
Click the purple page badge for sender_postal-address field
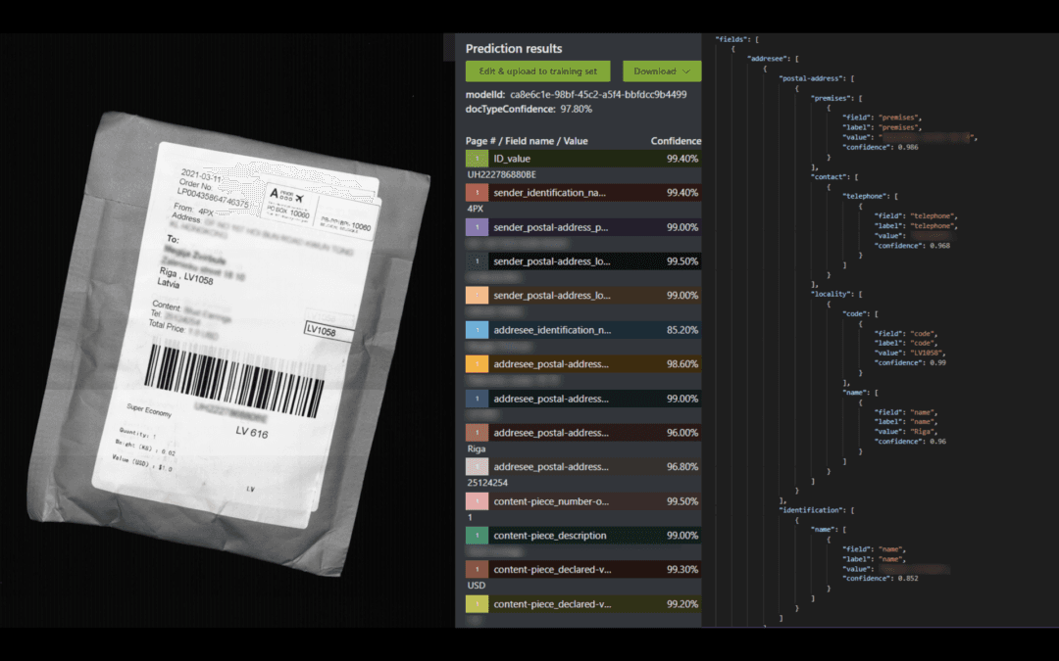pyautogui.click(x=477, y=227)
